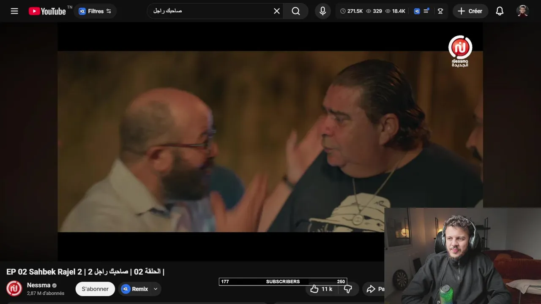Start voice search with microphone

click(323, 11)
